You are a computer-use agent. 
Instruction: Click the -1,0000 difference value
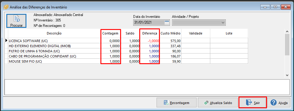click(x=154, y=41)
